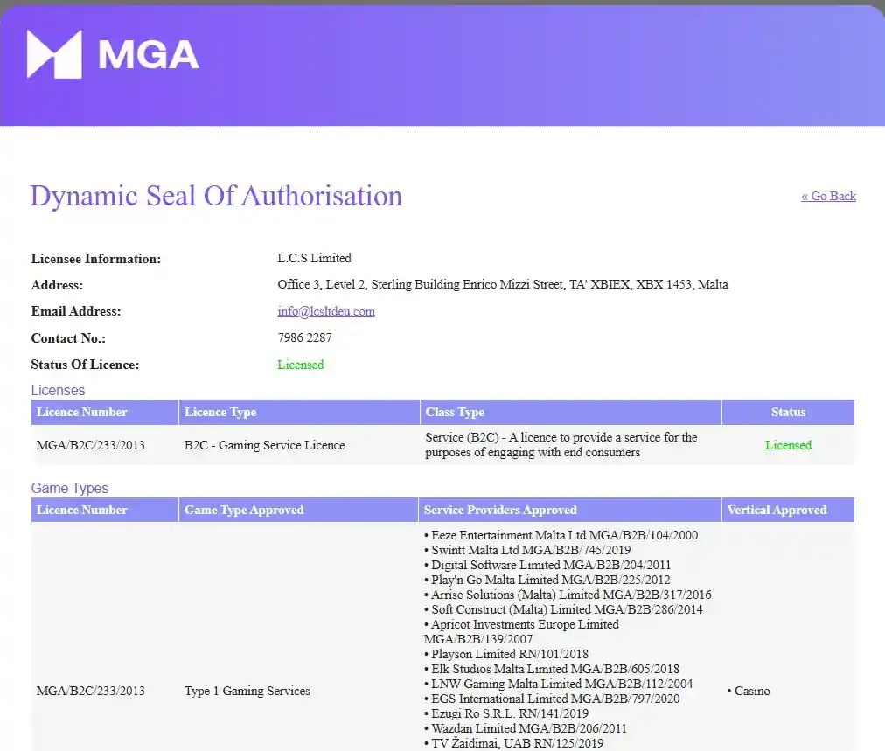Click the TV Žaidimai, UAB entry
This screenshot has width=885, height=751.
513,743
